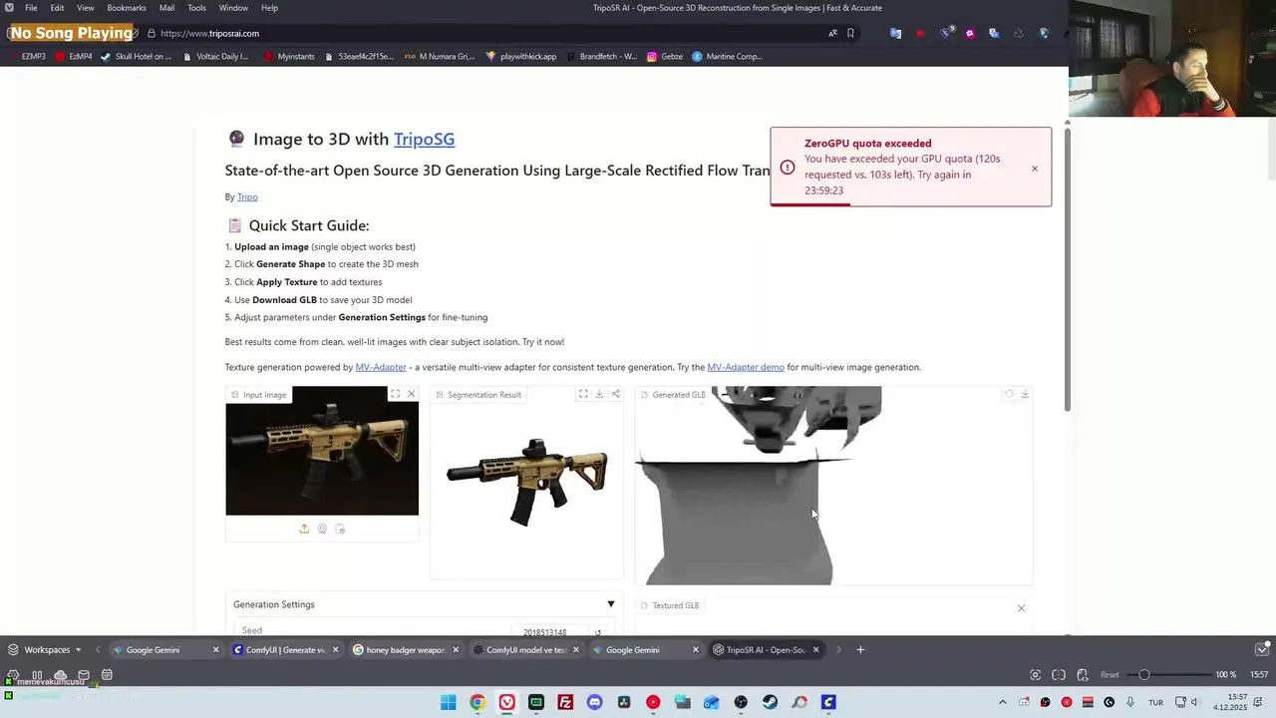Click the TUR keyboard language indicator

[1155, 702]
